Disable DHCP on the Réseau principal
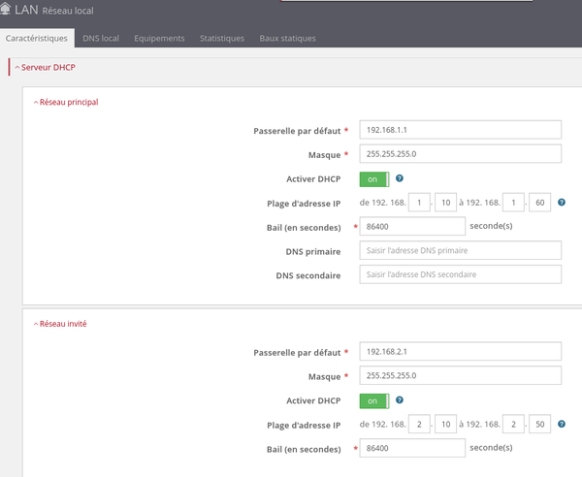 373,178
